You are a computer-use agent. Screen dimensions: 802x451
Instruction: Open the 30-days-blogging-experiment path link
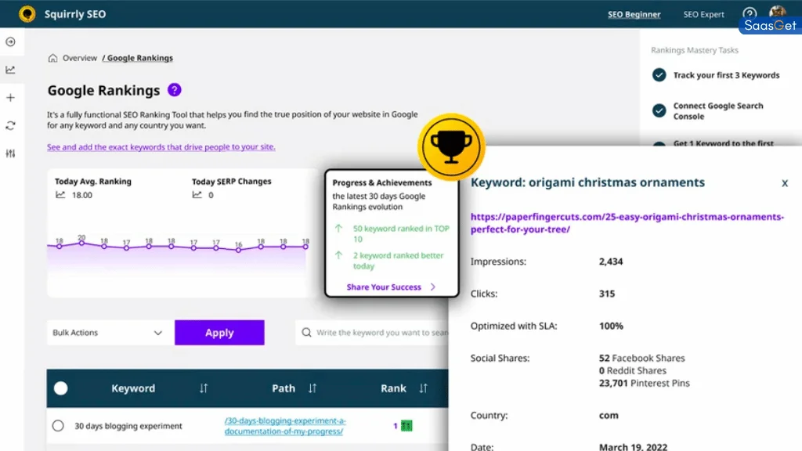click(285, 426)
